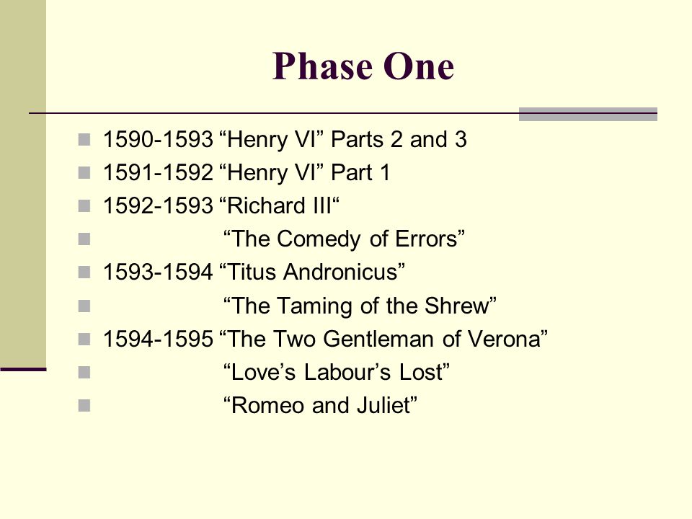Click the bullet before The Taming of the Shrew
The height and width of the screenshot is (519, 692).
pos(84,306)
